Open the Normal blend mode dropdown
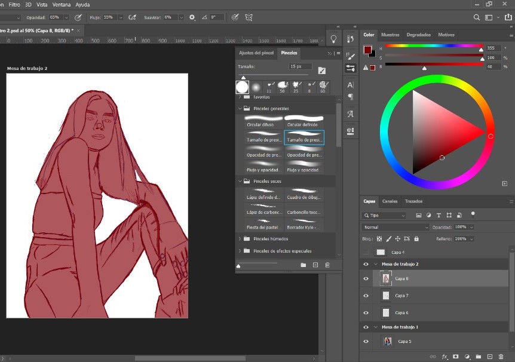Viewport: 515px width, 362px height. (x=395, y=228)
